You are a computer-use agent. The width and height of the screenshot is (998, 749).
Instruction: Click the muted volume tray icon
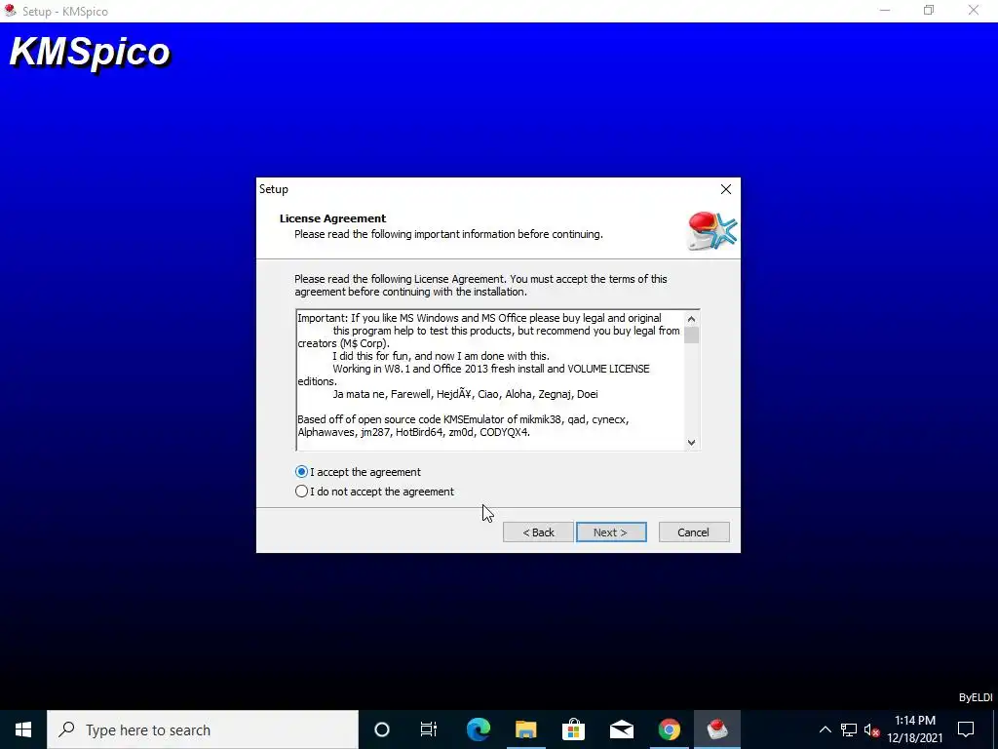point(872,729)
